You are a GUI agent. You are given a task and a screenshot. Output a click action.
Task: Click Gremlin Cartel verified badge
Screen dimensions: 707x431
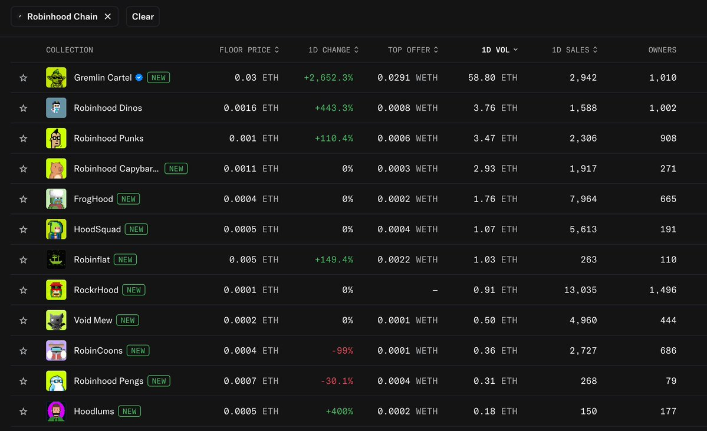139,78
